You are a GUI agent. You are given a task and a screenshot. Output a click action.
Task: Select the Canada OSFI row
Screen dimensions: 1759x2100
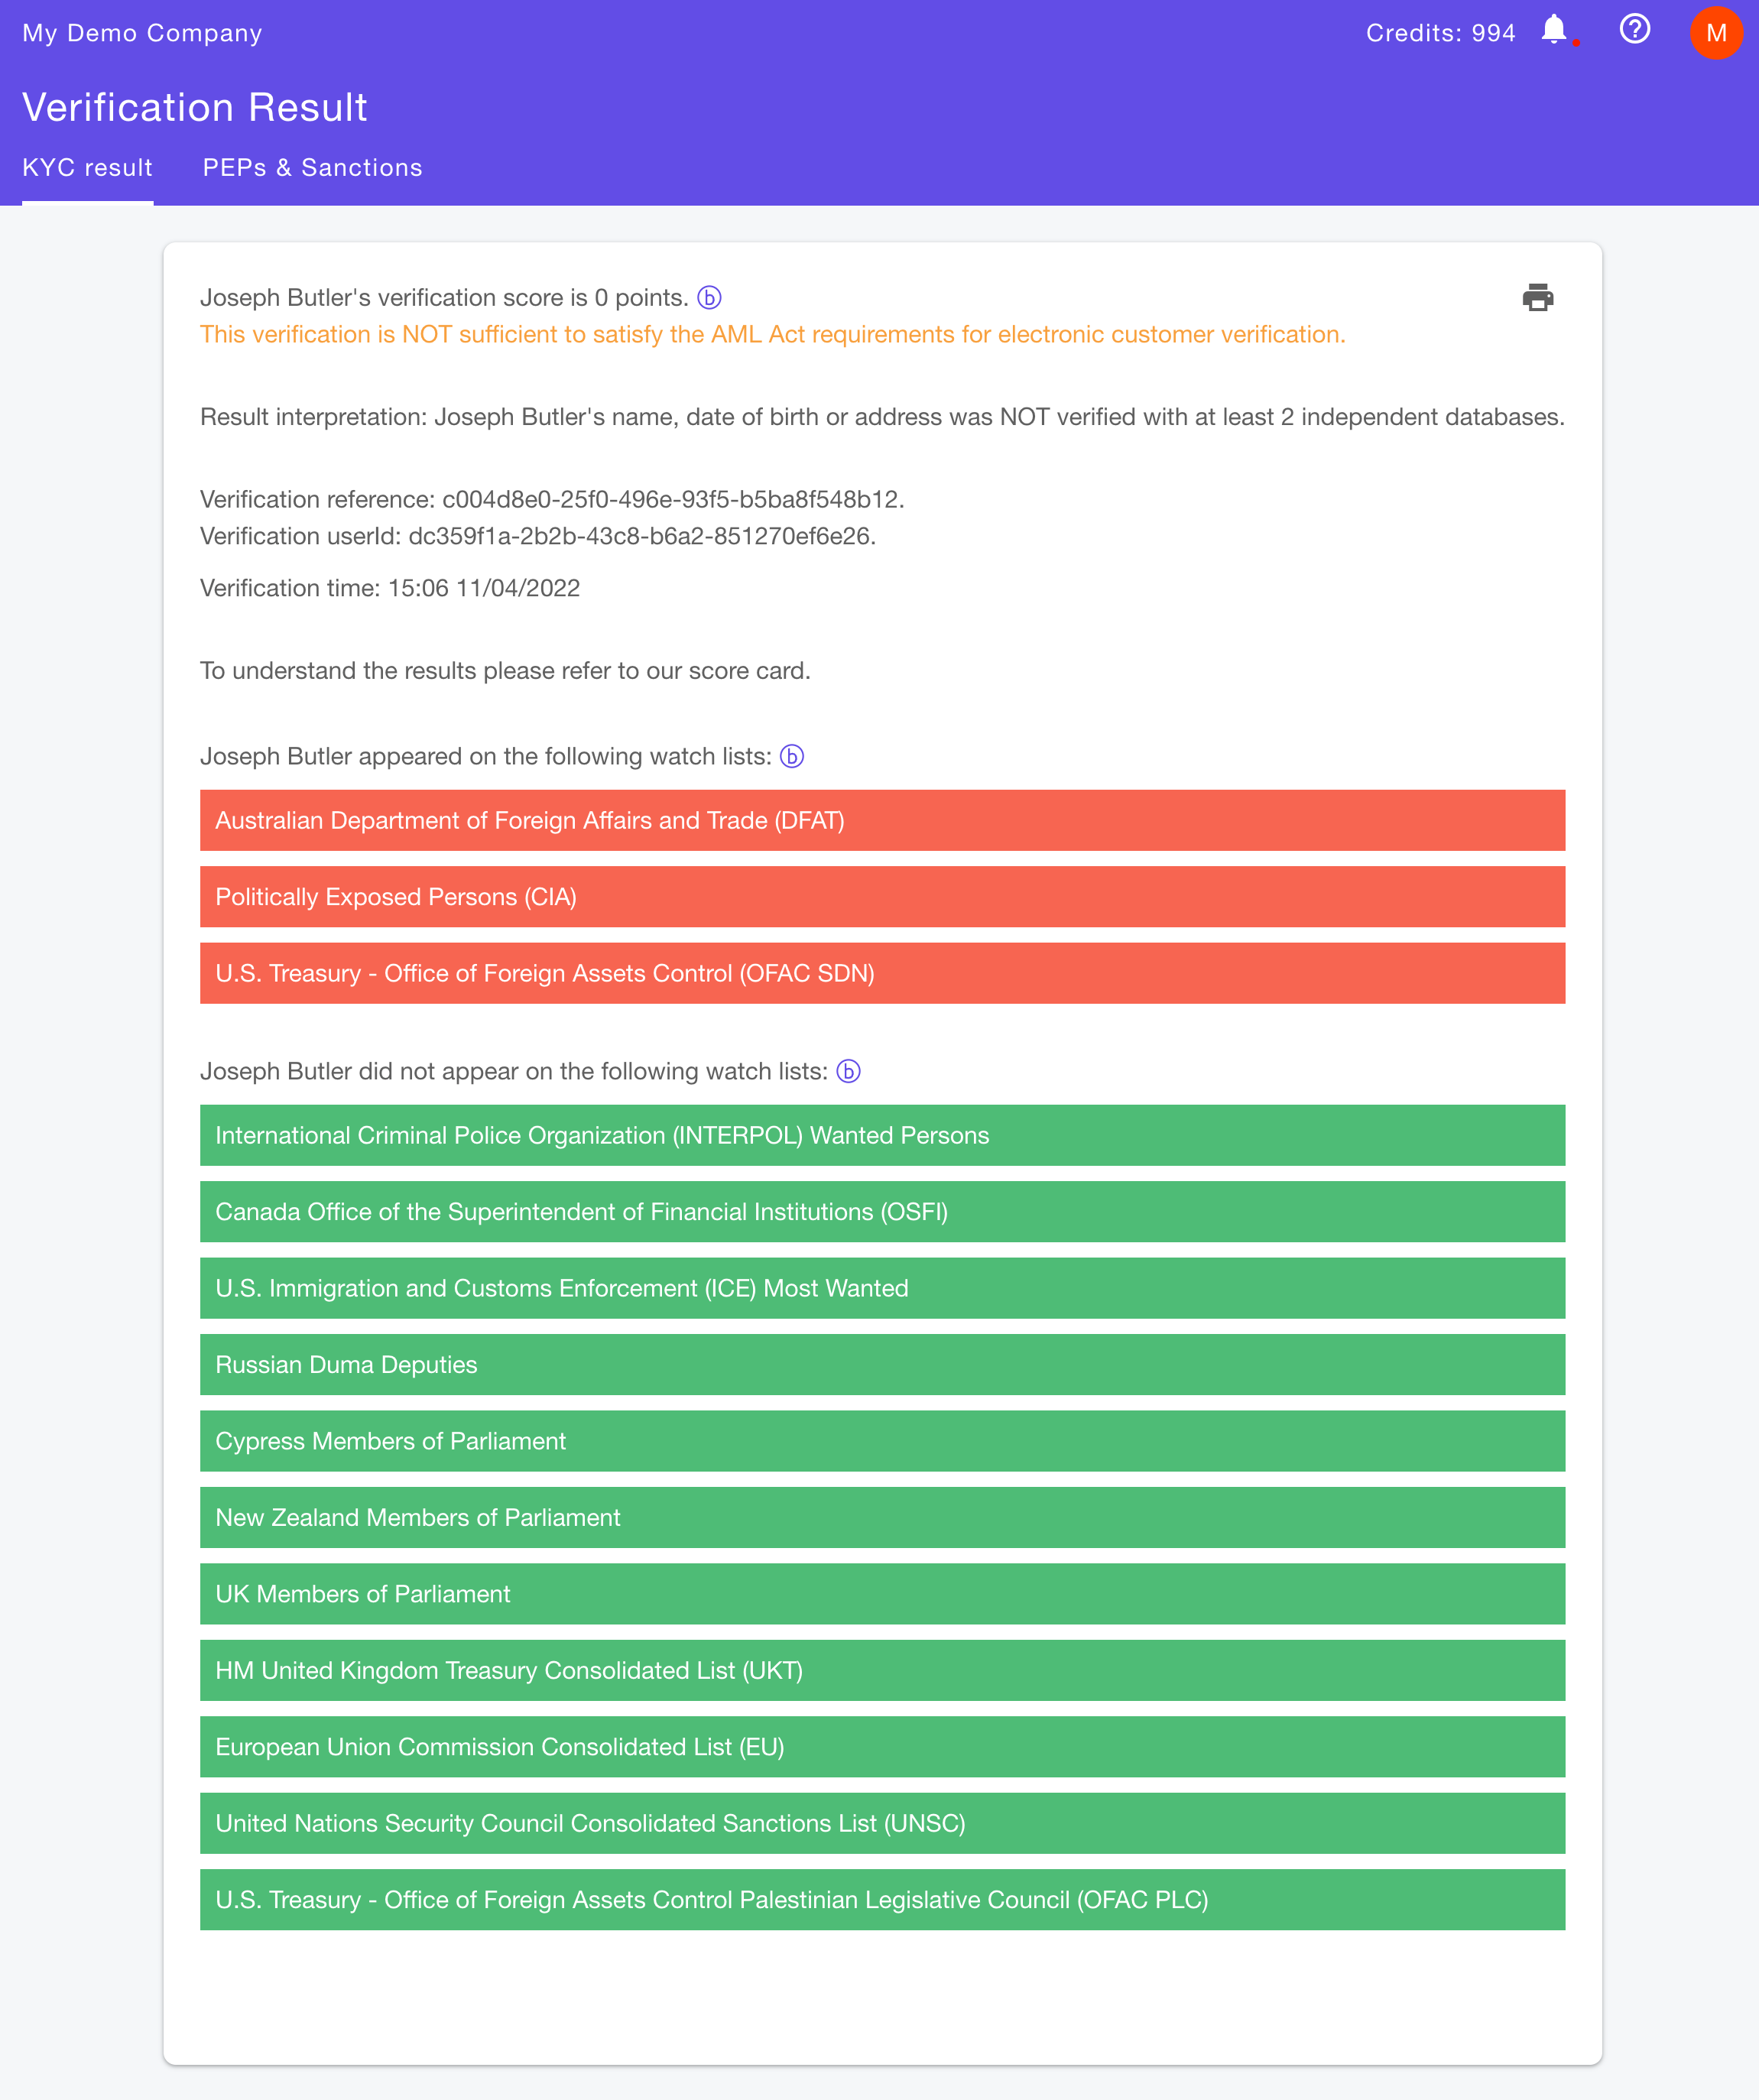(x=882, y=1212)
